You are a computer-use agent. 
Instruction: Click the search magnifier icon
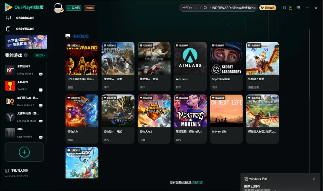(205, 8)
